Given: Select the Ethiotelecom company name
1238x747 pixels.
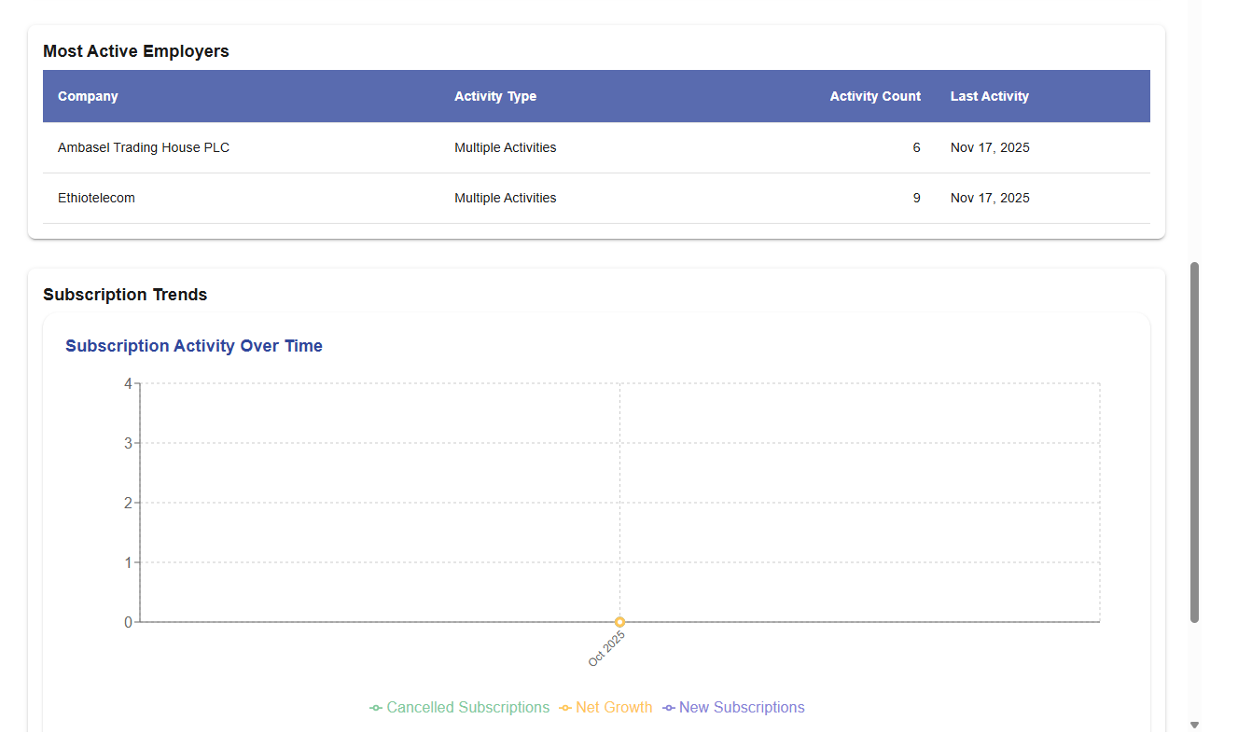Looking at the screenshot, I should click(96, 198).
